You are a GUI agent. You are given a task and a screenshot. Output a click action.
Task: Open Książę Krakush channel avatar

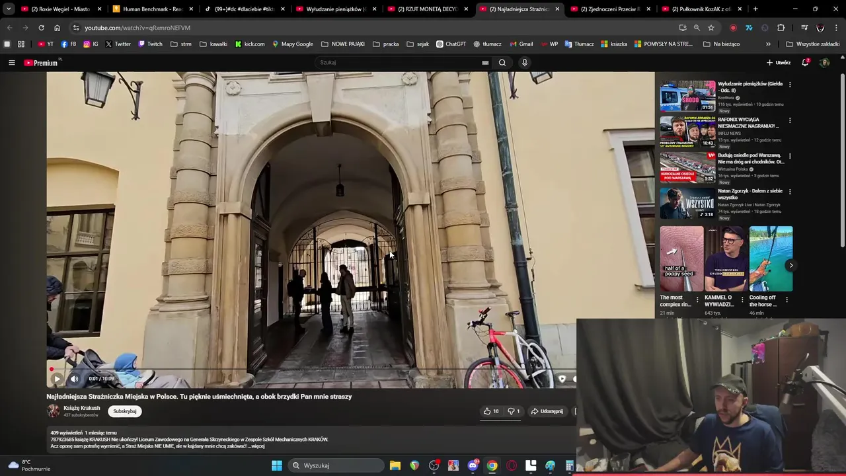point(53,411)
